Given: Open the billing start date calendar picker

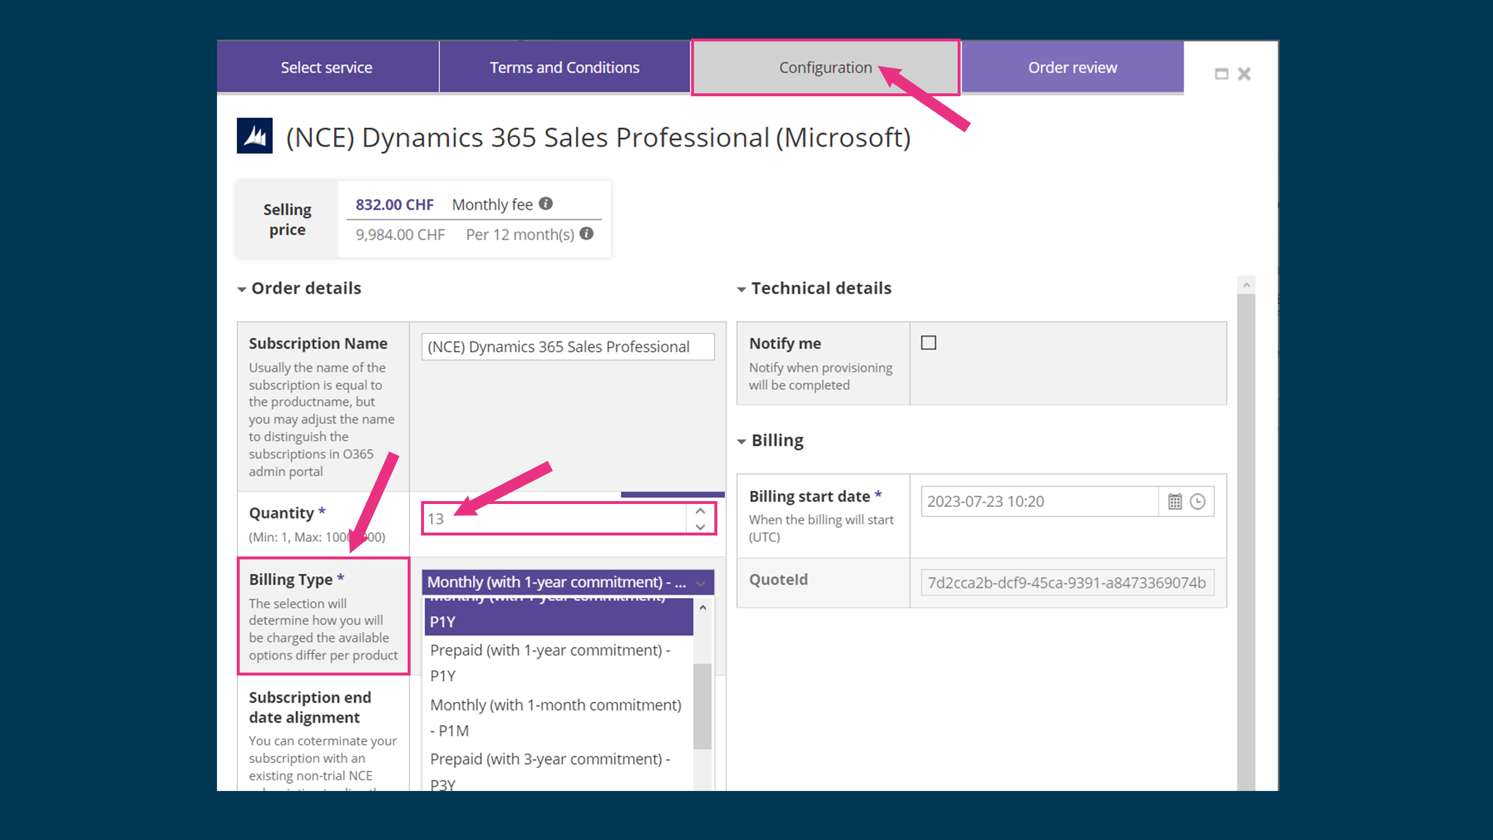Looking at the screenshot, I should pyautogui.click(x=1175, y=502).
